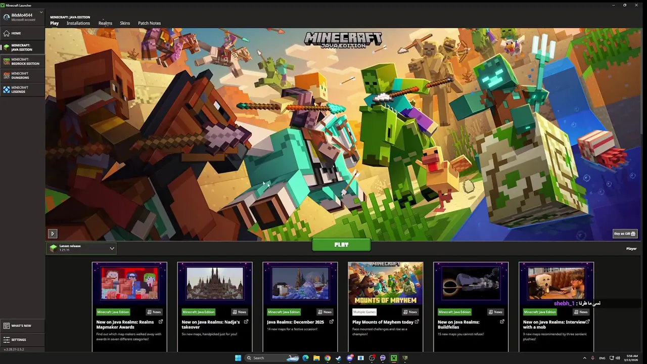The image size is (647, 364).
Task: Open the Mounts of Mayhem thumbnail
Action: 386,283
